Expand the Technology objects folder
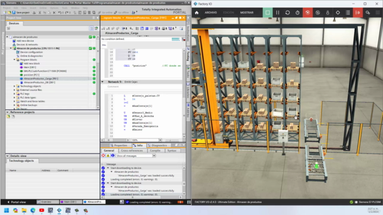 click(14, 86)
